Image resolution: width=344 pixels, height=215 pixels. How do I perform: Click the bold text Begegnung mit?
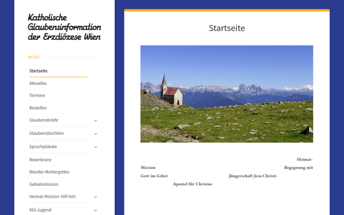point(299,167)
